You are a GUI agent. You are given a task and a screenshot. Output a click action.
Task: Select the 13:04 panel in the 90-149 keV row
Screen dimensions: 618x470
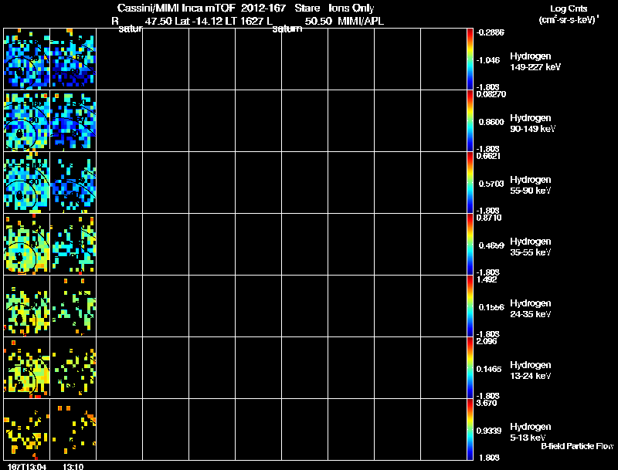click(x=27, y=121)
